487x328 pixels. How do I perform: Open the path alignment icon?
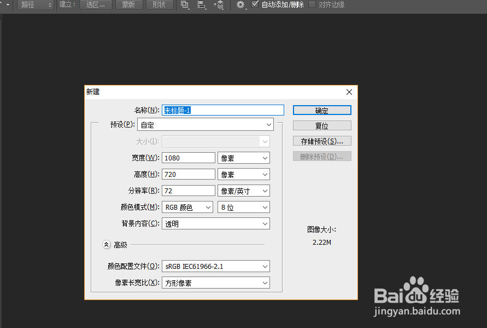point(202,5)
